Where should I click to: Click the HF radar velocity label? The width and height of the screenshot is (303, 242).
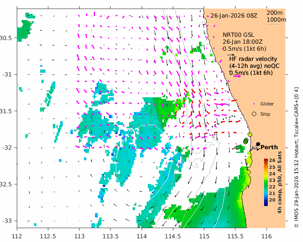253,59
